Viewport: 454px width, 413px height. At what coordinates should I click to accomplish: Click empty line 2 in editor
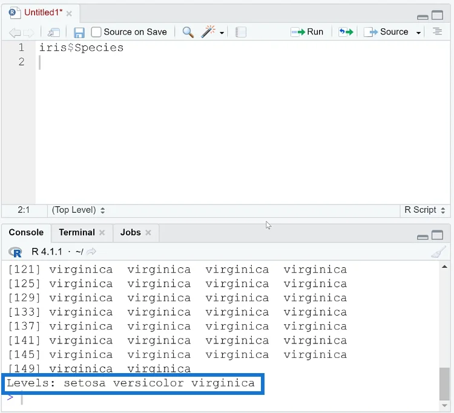tap(243, 62)
